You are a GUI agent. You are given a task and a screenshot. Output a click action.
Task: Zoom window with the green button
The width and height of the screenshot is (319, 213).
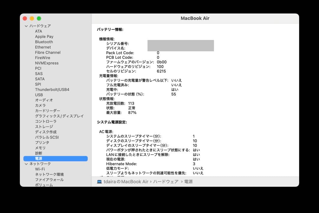[x=39, y=19]
